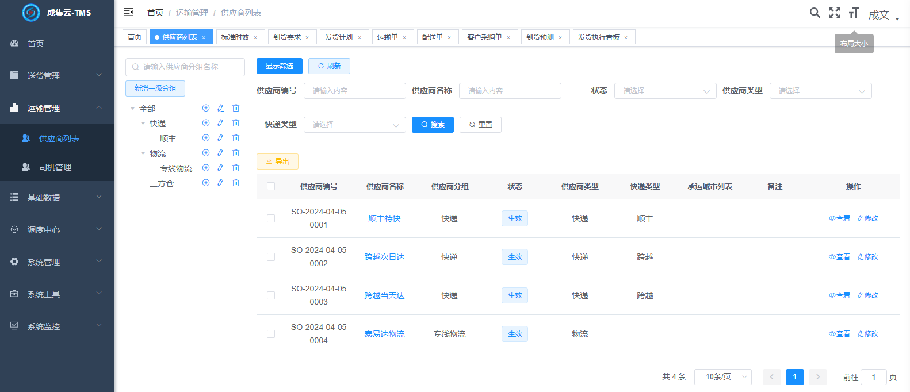Click the 供应商编号 input field
This screenshot has width=910, height=392.
pyautogui.click(x=354, y=91)
